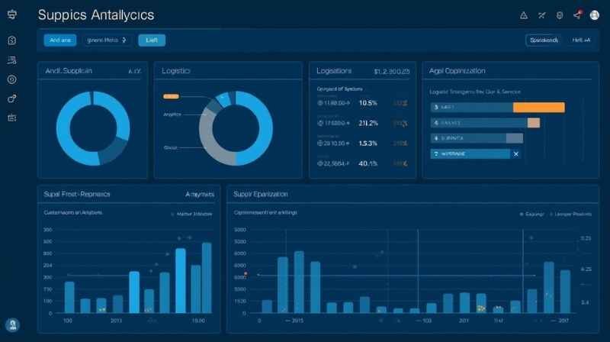Close the highlighted row using its X
This screenshot has height=342, width=610.
515,153
